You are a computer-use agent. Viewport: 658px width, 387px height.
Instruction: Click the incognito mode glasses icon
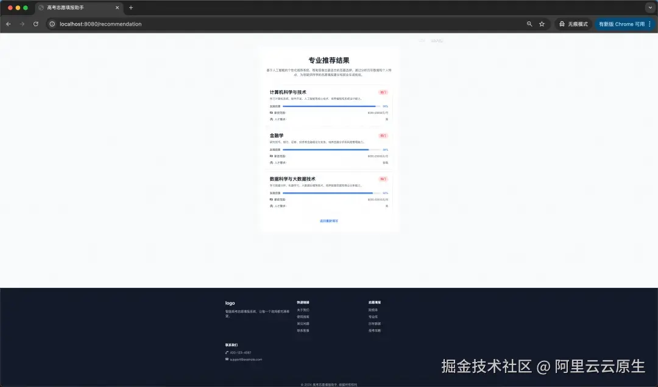[x=561, y=24]
